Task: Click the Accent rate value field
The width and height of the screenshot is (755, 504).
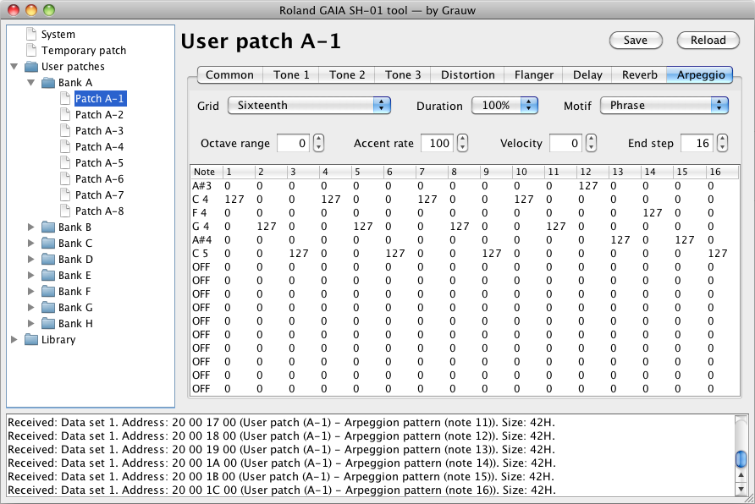Action: [438, 143]
